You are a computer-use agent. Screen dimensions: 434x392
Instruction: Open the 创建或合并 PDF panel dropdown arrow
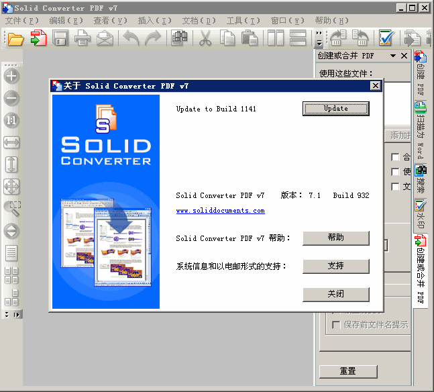point(393,56)
